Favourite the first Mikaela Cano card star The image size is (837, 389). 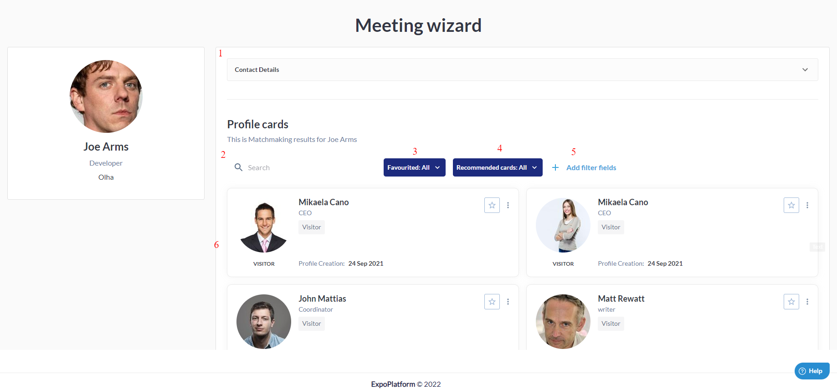[x=492, y=205]
